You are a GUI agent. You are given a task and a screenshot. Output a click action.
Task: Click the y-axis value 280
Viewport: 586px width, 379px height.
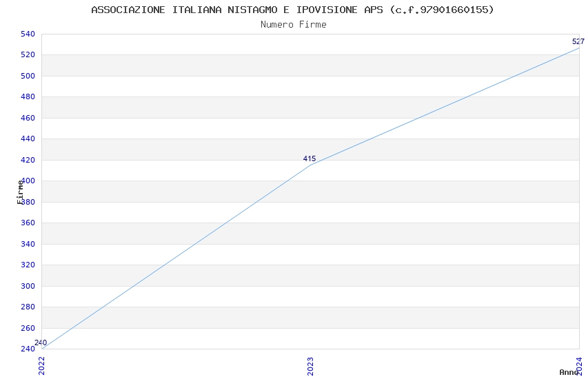point(28,307)
